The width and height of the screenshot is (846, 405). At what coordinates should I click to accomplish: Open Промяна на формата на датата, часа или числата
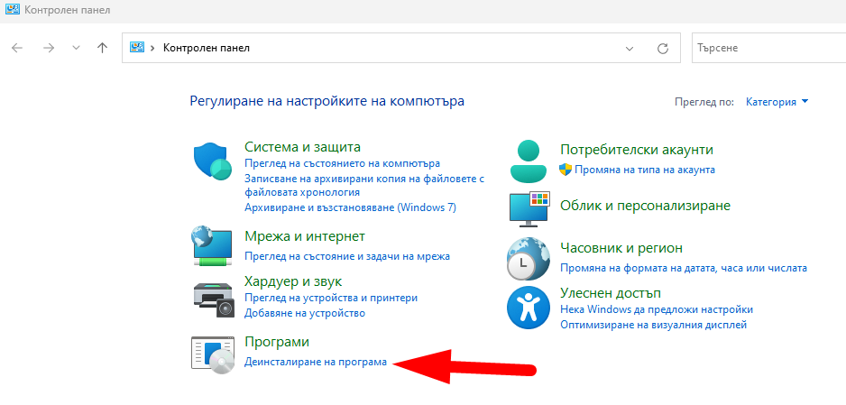coord(684,268)
